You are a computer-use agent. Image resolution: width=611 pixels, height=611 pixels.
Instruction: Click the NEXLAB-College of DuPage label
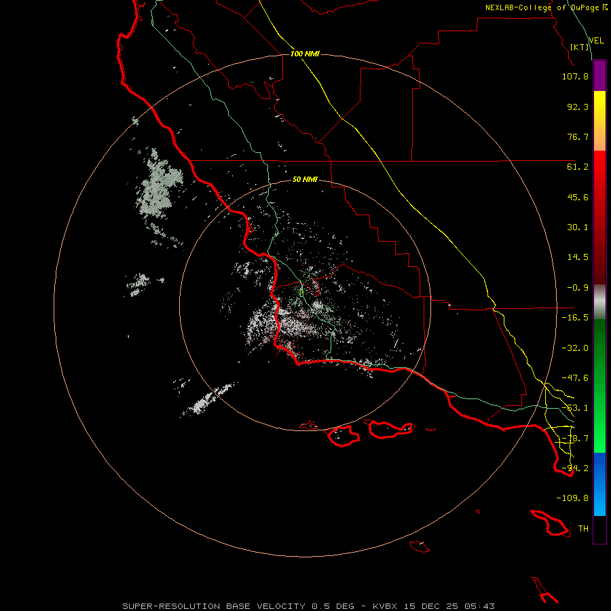[543, 7]
